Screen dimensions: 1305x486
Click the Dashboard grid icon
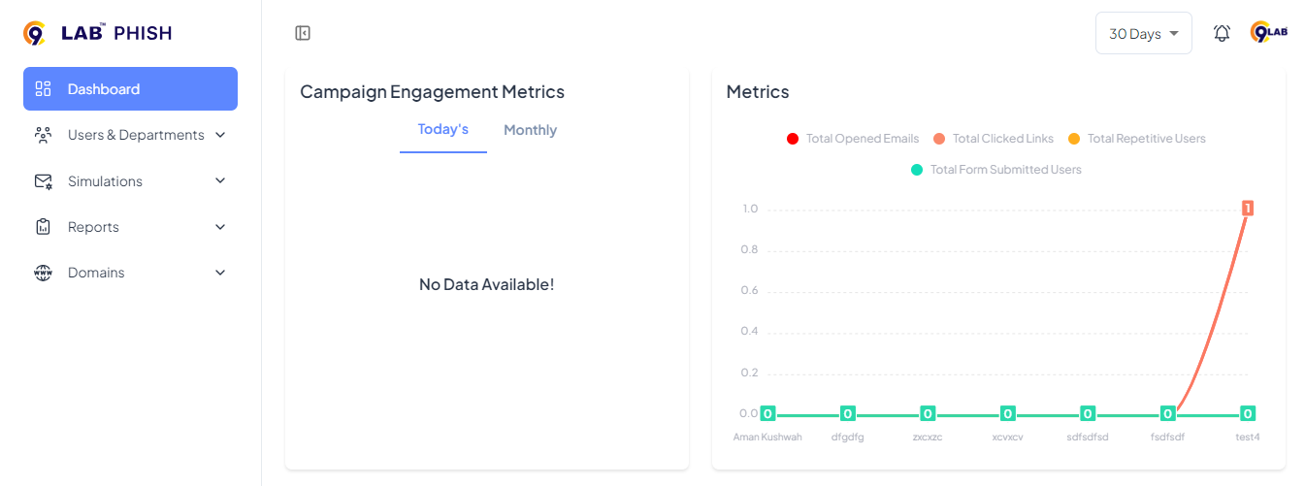pyautogui.click(x=43, y=89)
